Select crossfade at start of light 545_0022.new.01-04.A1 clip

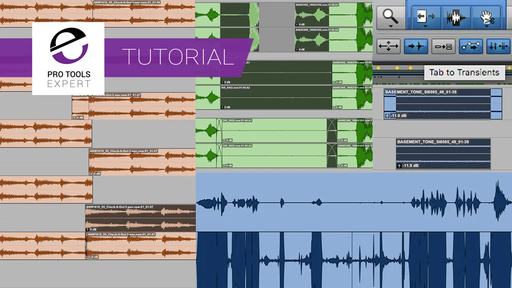click(x=219, y=130)
